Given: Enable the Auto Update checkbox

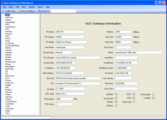Looking at the screenshot, I should 154,94.
